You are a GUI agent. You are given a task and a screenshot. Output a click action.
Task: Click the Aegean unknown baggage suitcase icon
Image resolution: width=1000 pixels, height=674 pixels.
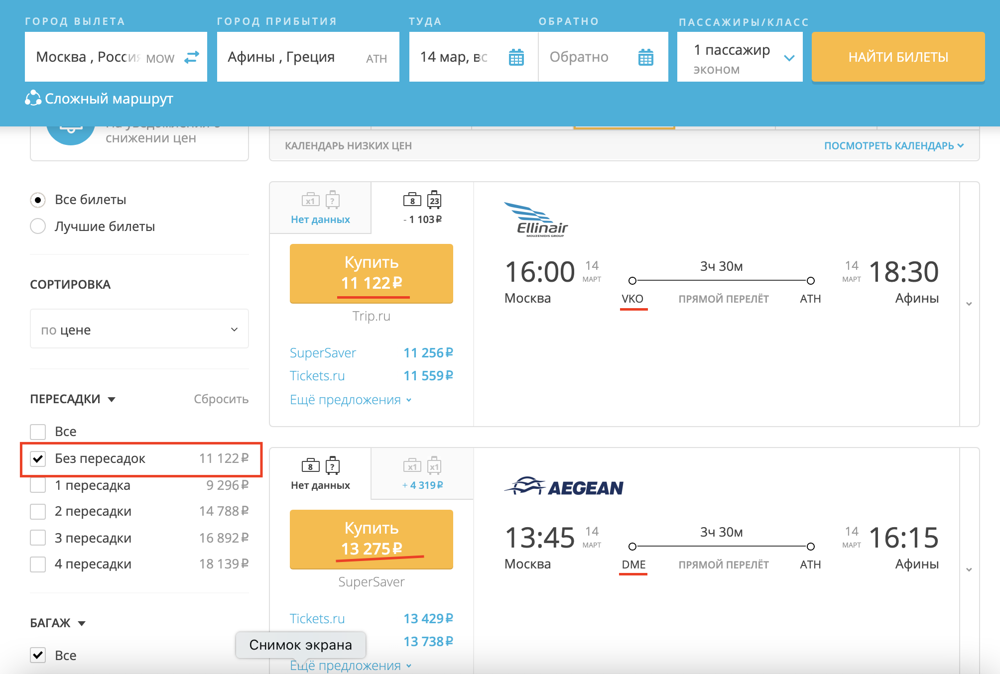click(333, 465)
